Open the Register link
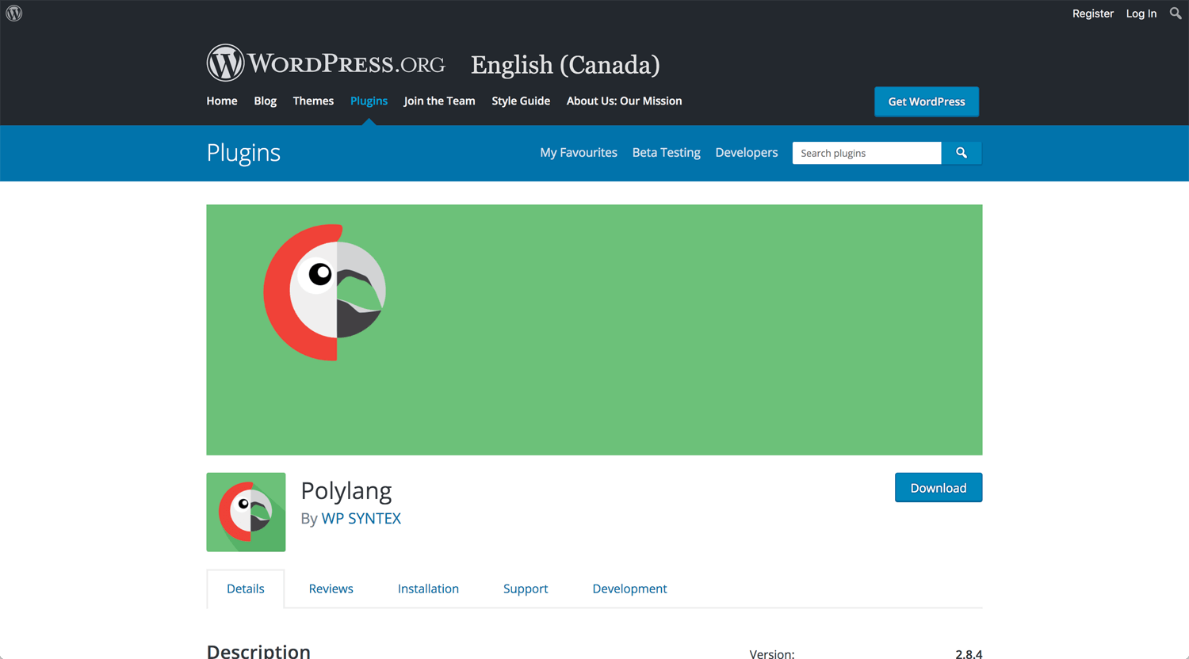The image size is (1189, 659). coord(1092,13)
